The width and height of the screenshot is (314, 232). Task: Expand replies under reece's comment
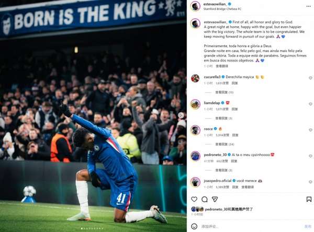225,144
